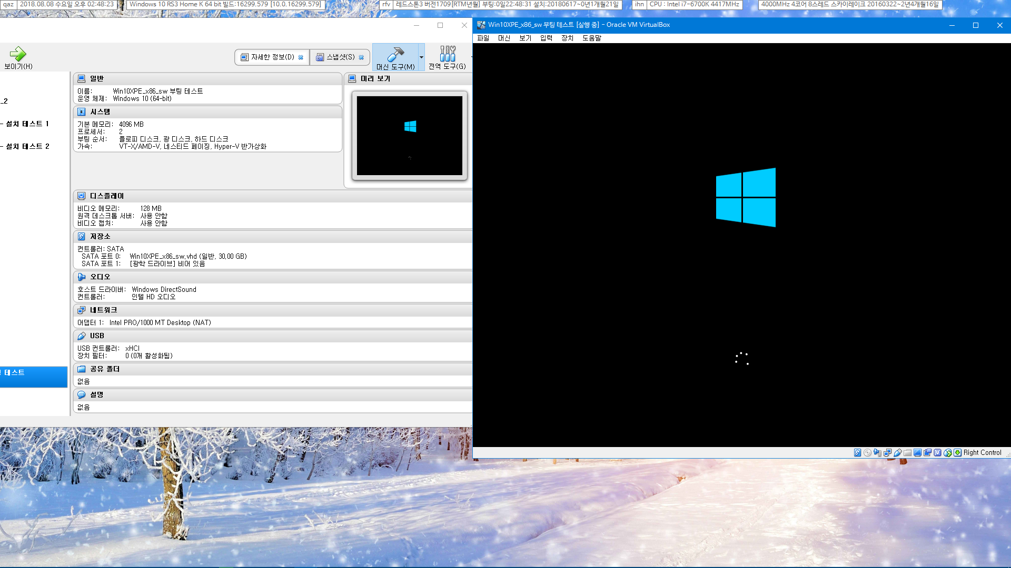This screenshot has height=568, width=1011.
Task: Click the mouse integration status icon
Action: coord(947,452)
